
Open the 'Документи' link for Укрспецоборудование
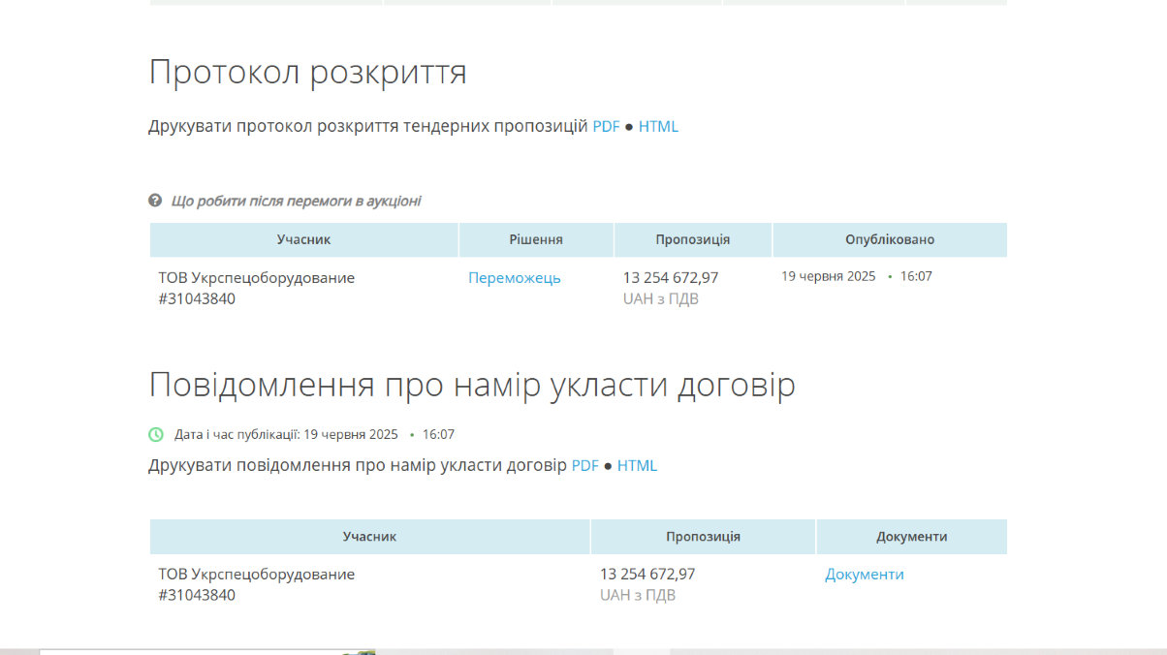click(865, 575)
